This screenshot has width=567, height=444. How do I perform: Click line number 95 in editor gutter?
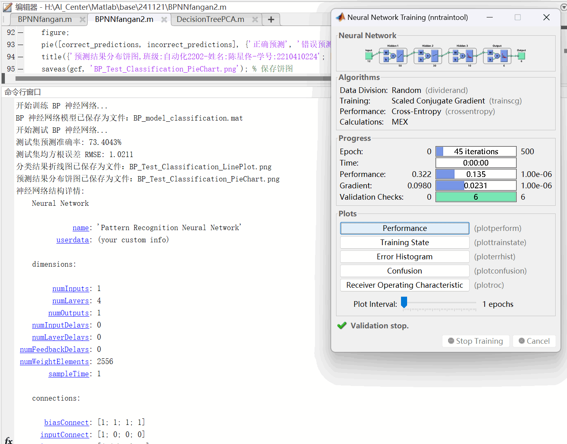11,69
